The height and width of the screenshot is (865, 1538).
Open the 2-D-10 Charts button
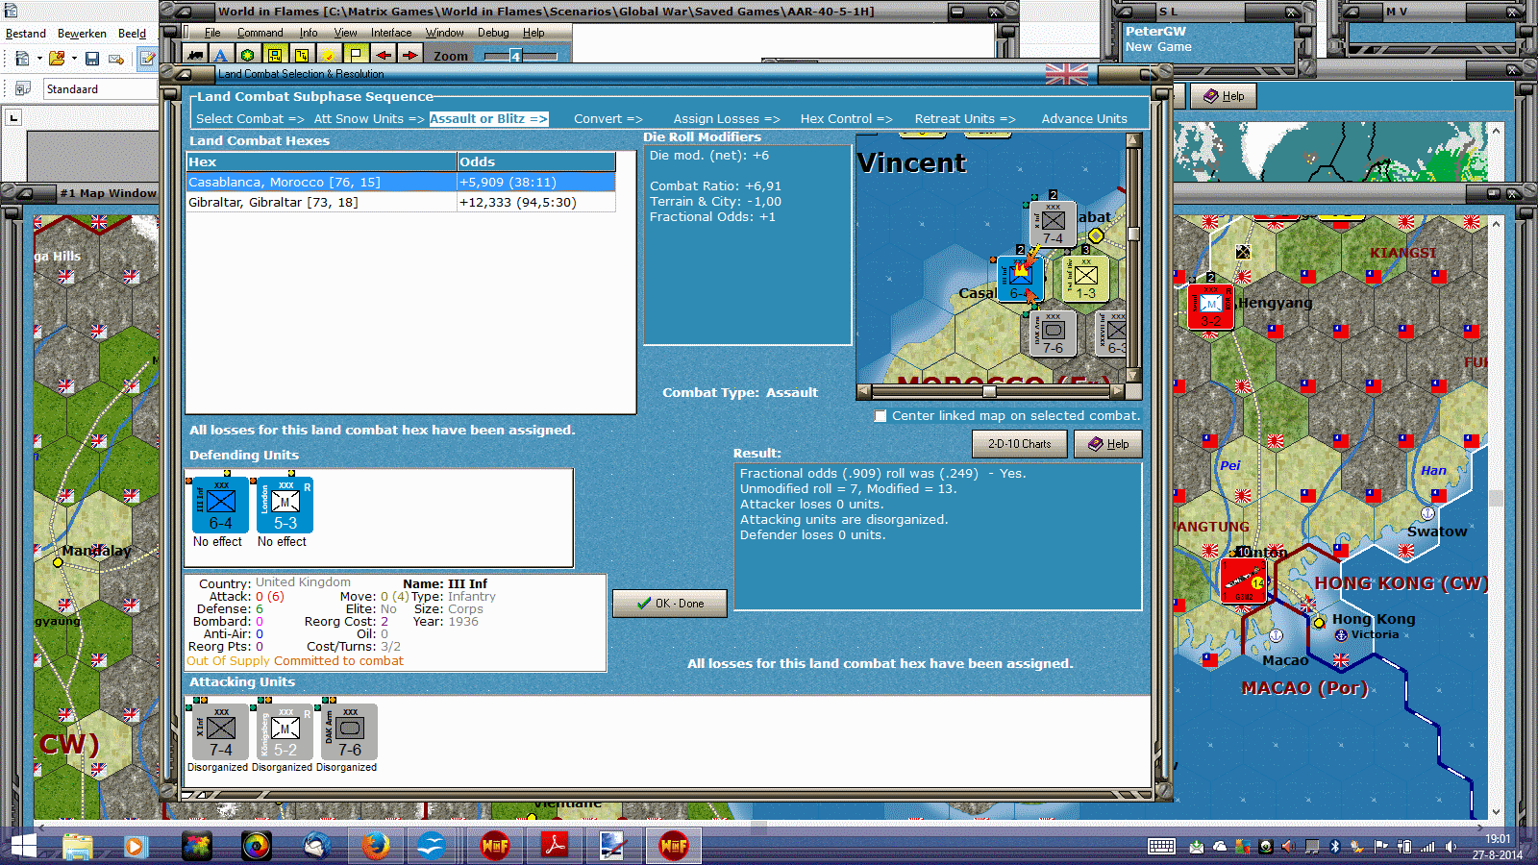pyautogui.click(x=1020, y=444)
